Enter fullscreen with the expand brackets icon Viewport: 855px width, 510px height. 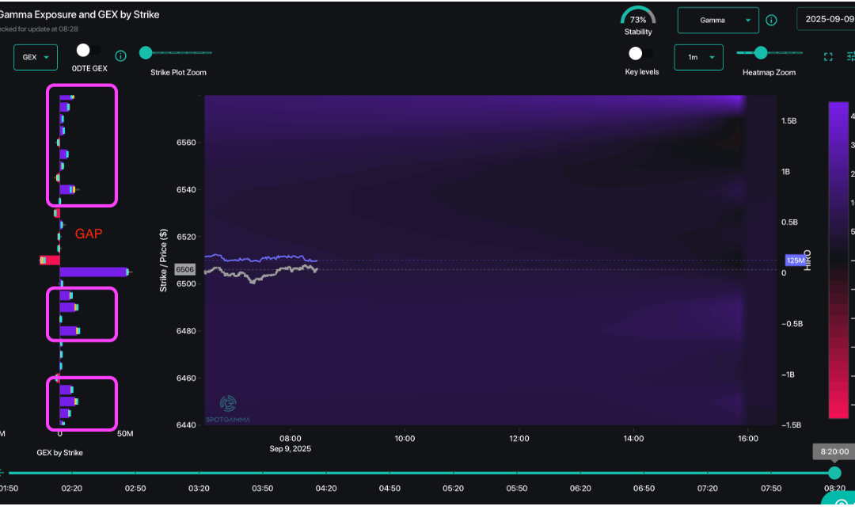pyautogui.click(x=828, y=56)
